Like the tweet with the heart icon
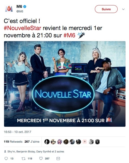The height and width of the screenshot is (163, 129). pyautogui.click(x=41, y=158)
